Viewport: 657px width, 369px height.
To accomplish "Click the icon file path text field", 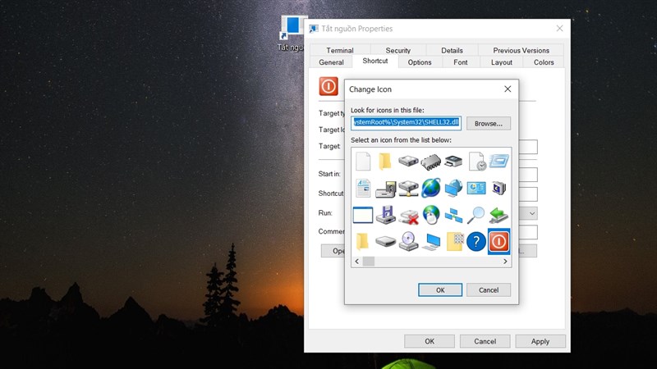I will (x=406, y=122).
